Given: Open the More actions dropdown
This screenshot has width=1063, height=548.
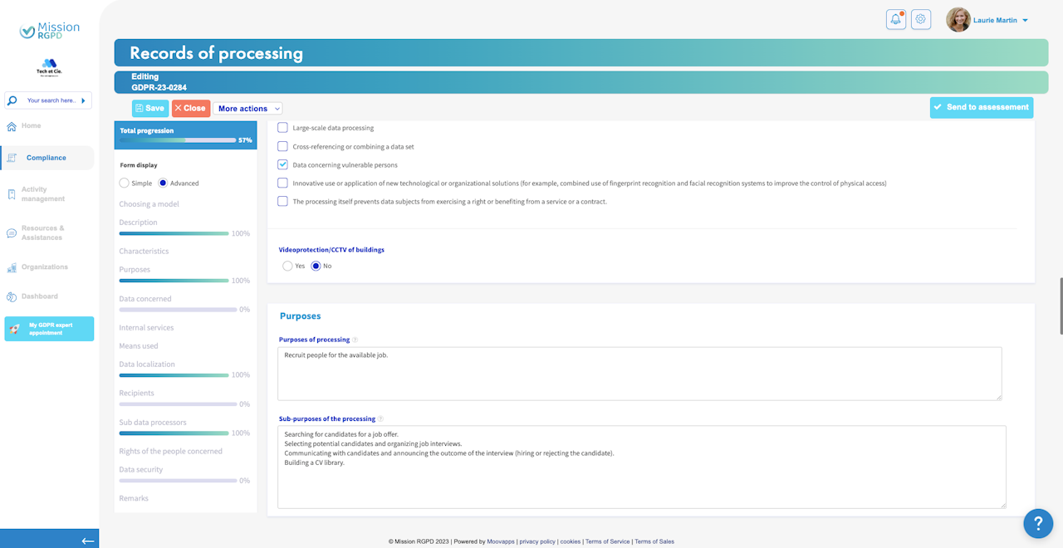Looking at the screenshot, I should (247, 109).
